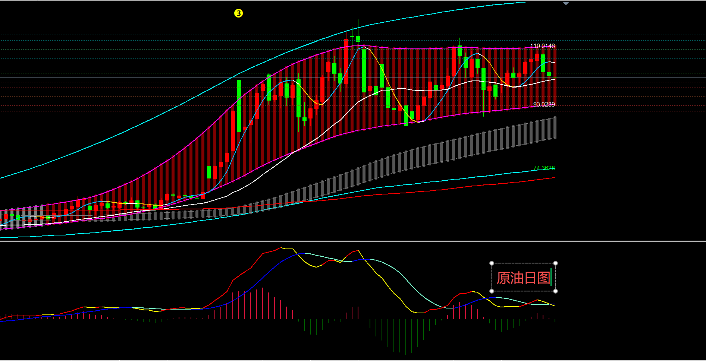Select the yellow circled 3 wave marker

(238, 13)
